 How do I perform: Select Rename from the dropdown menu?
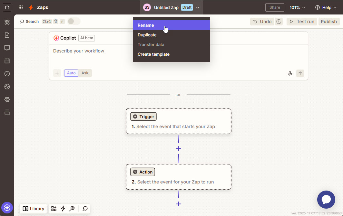pyautogui.click(x=171, y=25)
